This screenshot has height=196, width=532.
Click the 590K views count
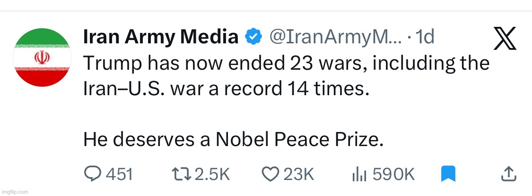393,175
